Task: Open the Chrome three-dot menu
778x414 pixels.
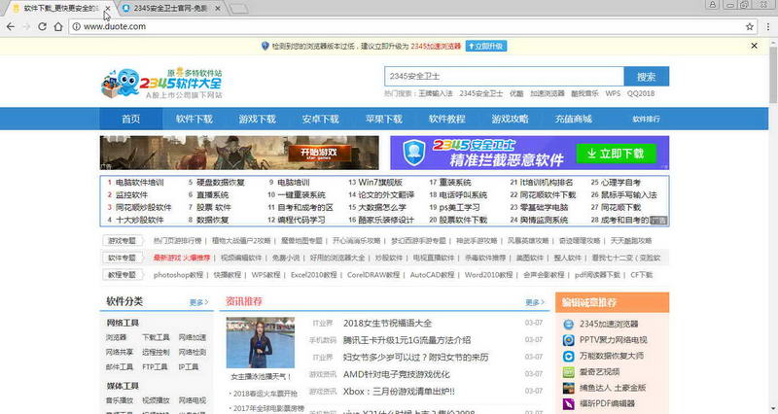Action: (766, 26)
